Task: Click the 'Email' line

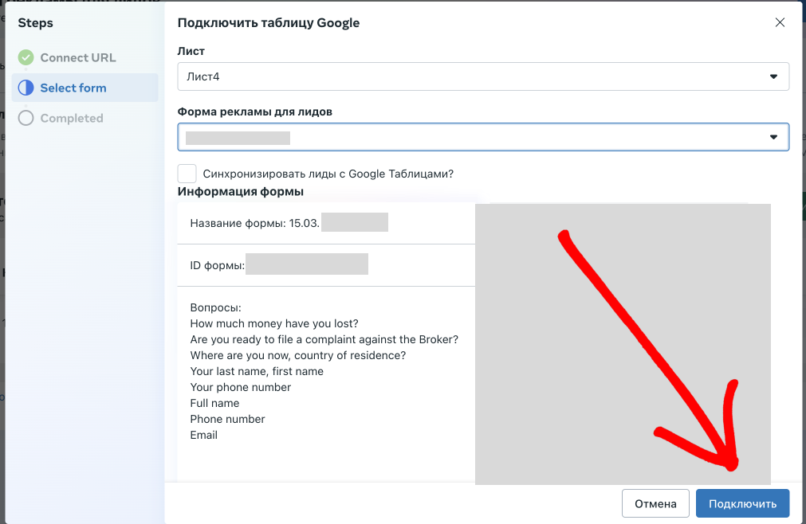Action: point(203,435)
